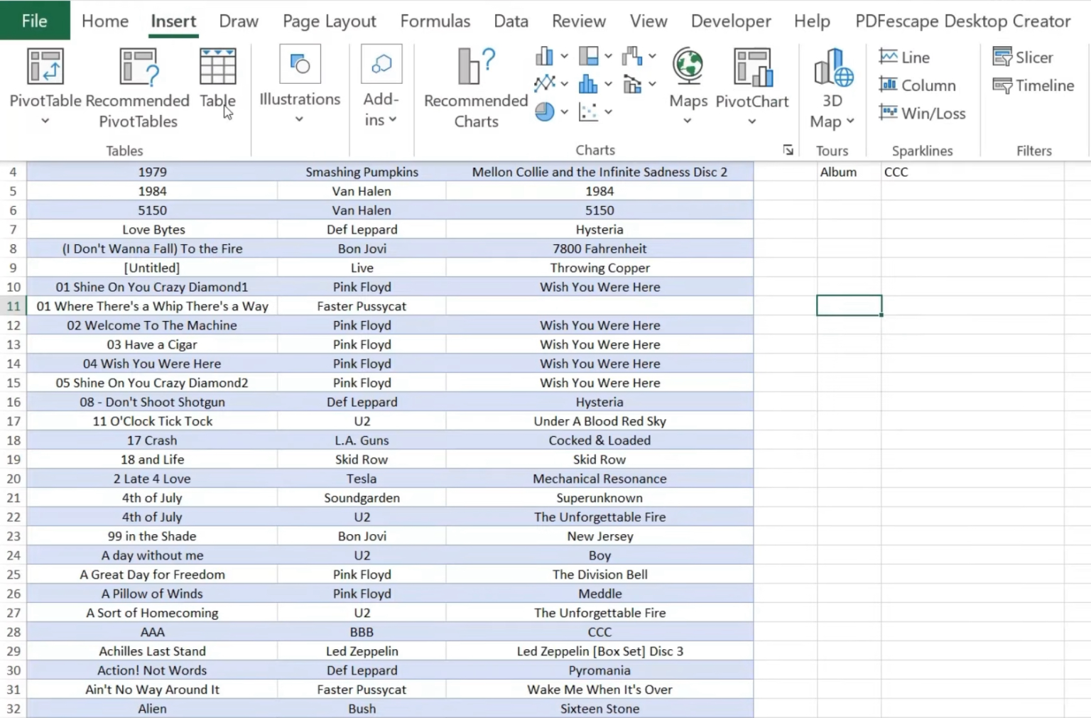The width and height of the screenshot is (1091, 718).
Task: Switch to the Formulas ribbon tab
Action: [x=435, y=21]
